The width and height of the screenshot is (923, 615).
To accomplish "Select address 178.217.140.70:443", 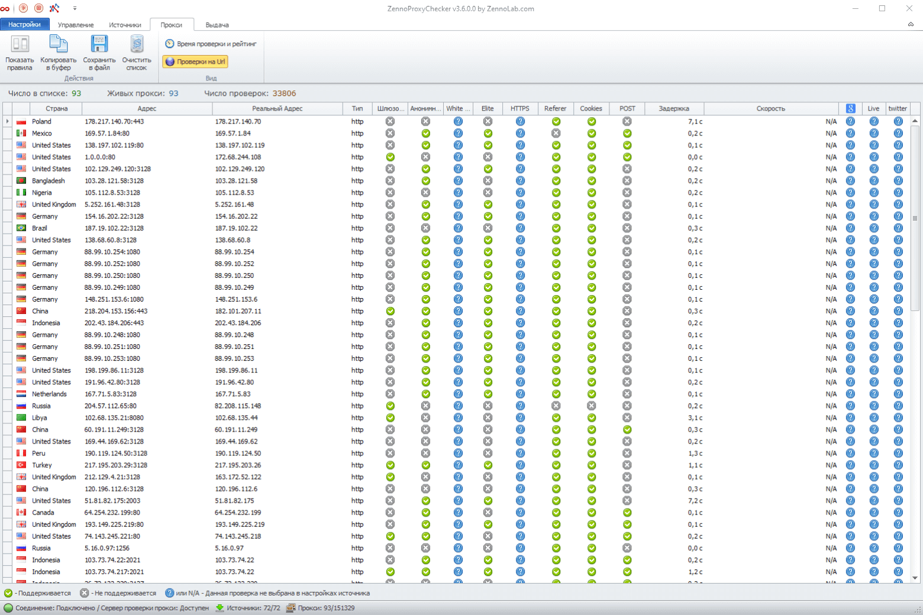I will [114, 121].
